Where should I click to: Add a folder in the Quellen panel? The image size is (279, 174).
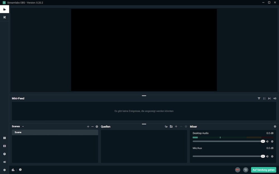(x=171, y=126)
